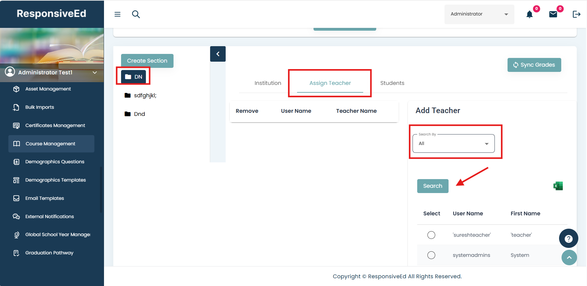The image size is (587, 286).
Task: Click the scroll-to-top arrow button
Action: tap(569, 257)
